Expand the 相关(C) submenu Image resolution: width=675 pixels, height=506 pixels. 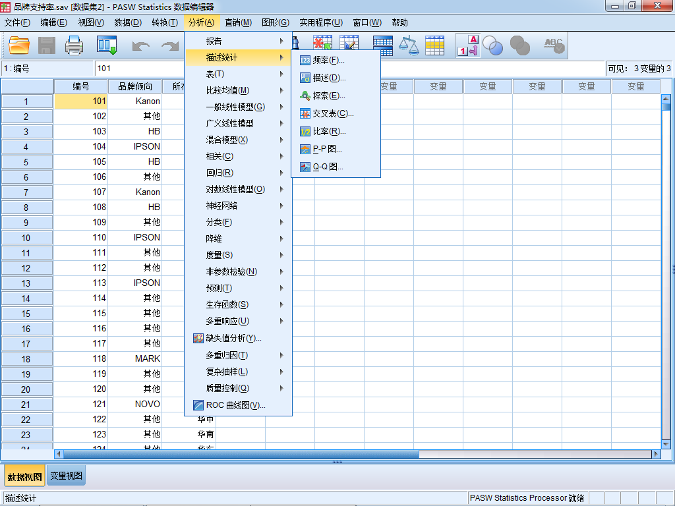(238, 156)
